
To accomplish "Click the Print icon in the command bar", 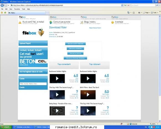I will click(x=139, y=12).
